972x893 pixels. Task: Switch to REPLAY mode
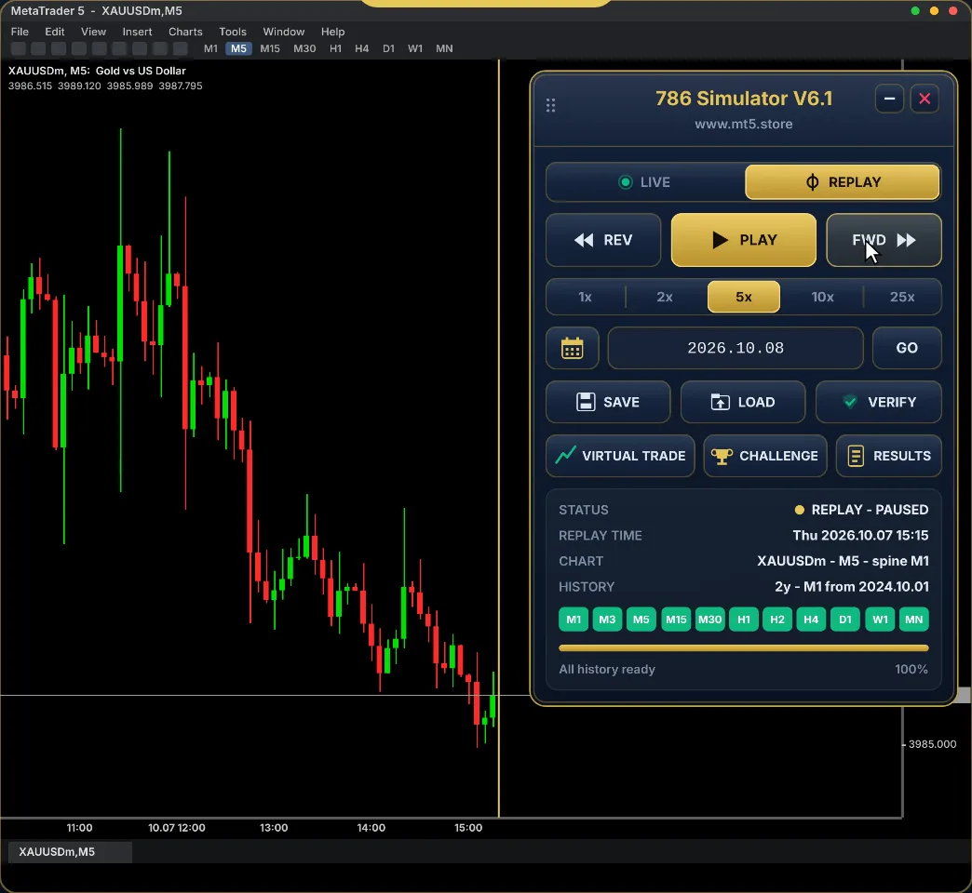(843, 182)
